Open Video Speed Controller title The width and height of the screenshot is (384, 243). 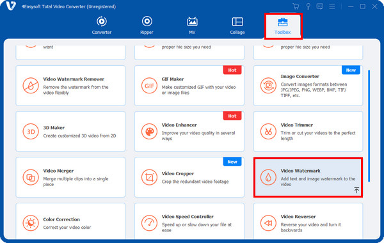[188, 217]
